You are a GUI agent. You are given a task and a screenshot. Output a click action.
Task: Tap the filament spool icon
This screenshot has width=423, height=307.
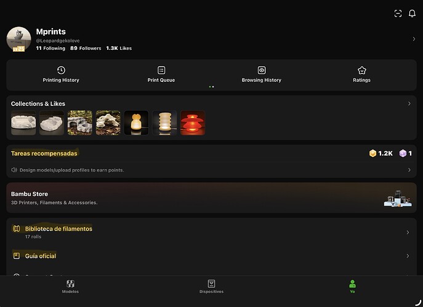17,229
